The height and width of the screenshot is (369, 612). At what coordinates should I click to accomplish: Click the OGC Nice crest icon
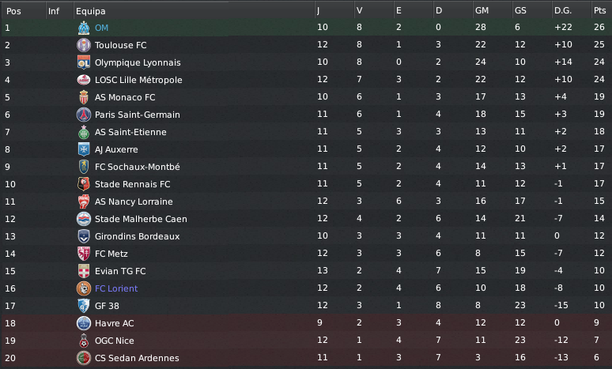pos(84,341)
